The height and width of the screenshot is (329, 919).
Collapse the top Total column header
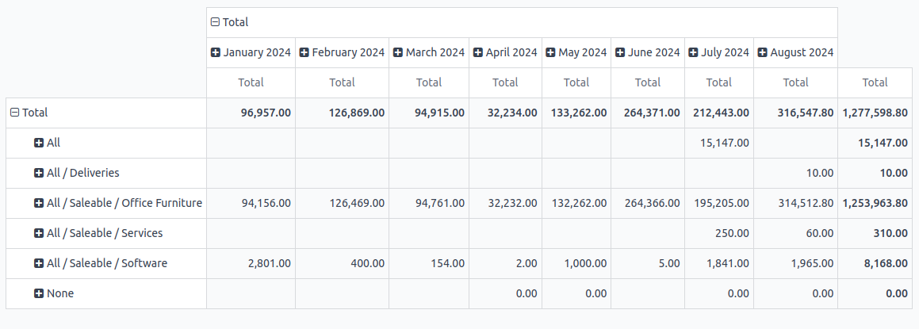point(215,22)
